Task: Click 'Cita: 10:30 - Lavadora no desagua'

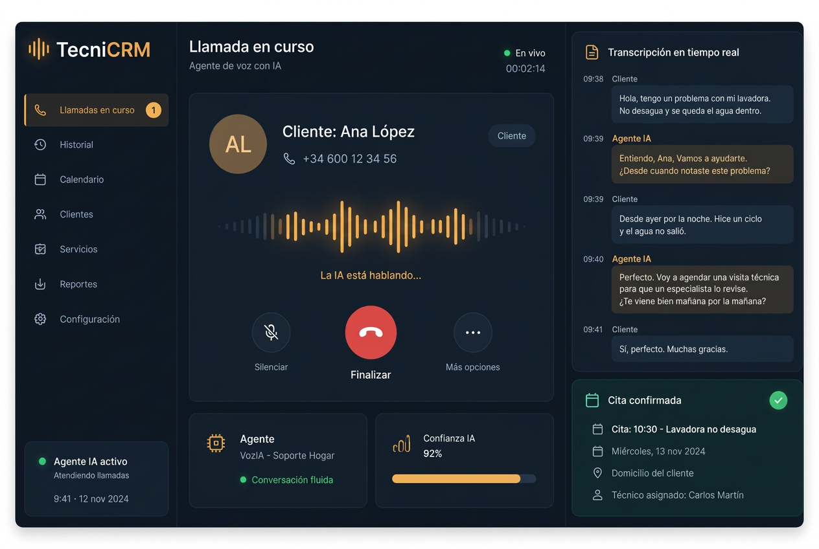Action: click(684, 429)
